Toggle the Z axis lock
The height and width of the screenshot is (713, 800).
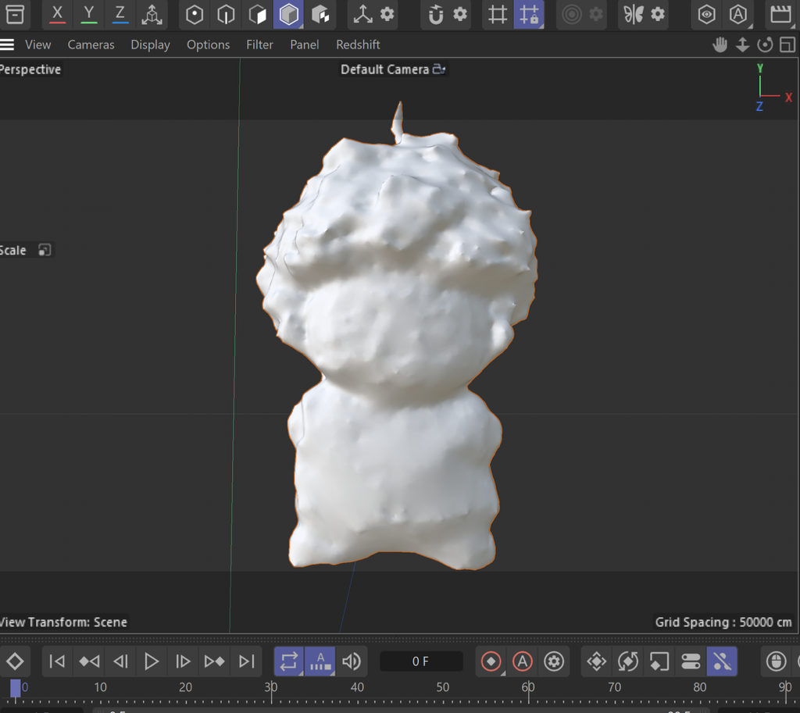pos(120,14)
